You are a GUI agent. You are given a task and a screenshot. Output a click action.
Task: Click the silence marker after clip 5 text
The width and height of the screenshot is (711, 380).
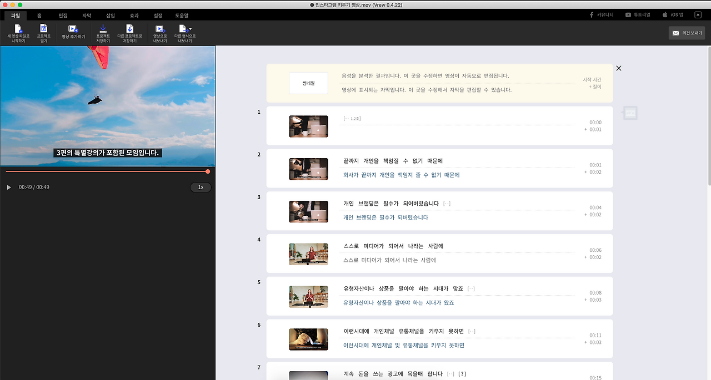[472, 288]
